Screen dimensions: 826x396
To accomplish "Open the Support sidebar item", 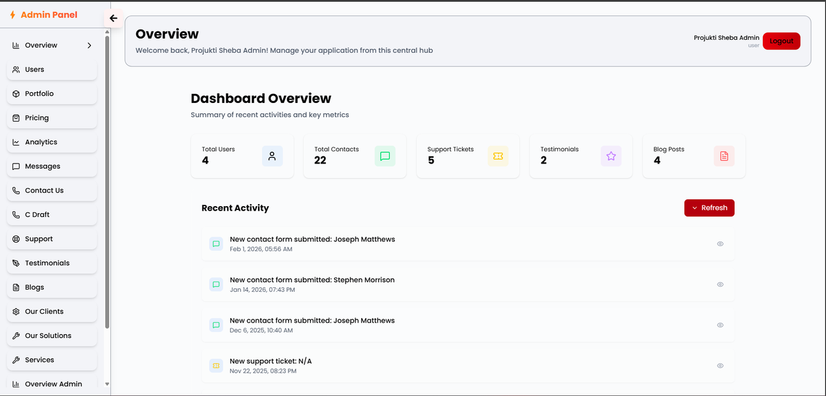I will pos(52,239).
